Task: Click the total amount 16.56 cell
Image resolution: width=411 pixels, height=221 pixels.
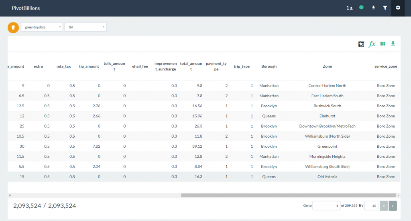Action: (197, 106)
